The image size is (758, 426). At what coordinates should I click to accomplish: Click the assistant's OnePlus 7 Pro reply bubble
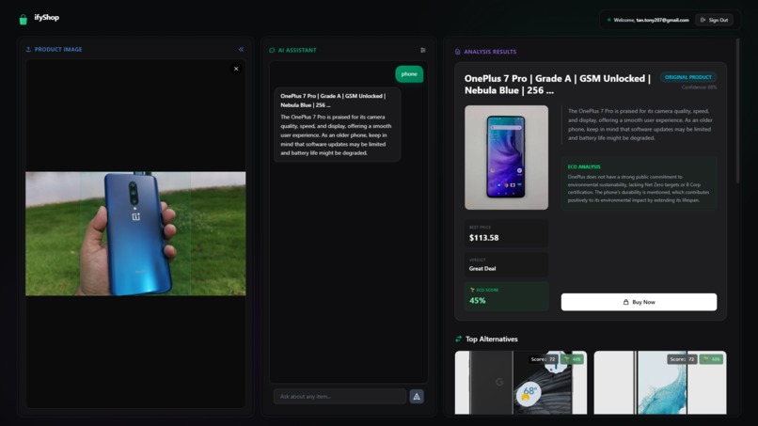337,124
